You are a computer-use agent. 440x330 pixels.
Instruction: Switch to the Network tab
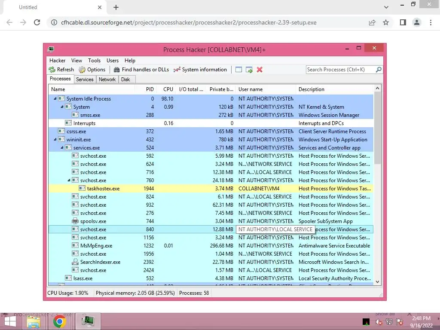(107, 79)
